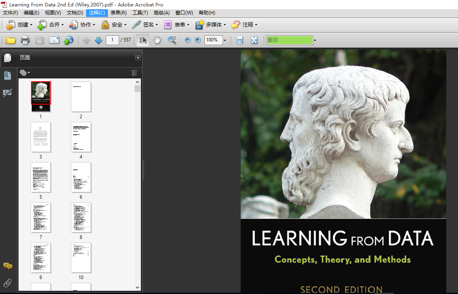Open the 工具(T) menu
The height and width of the screenshot is (294, 458).
pos(140,13)
